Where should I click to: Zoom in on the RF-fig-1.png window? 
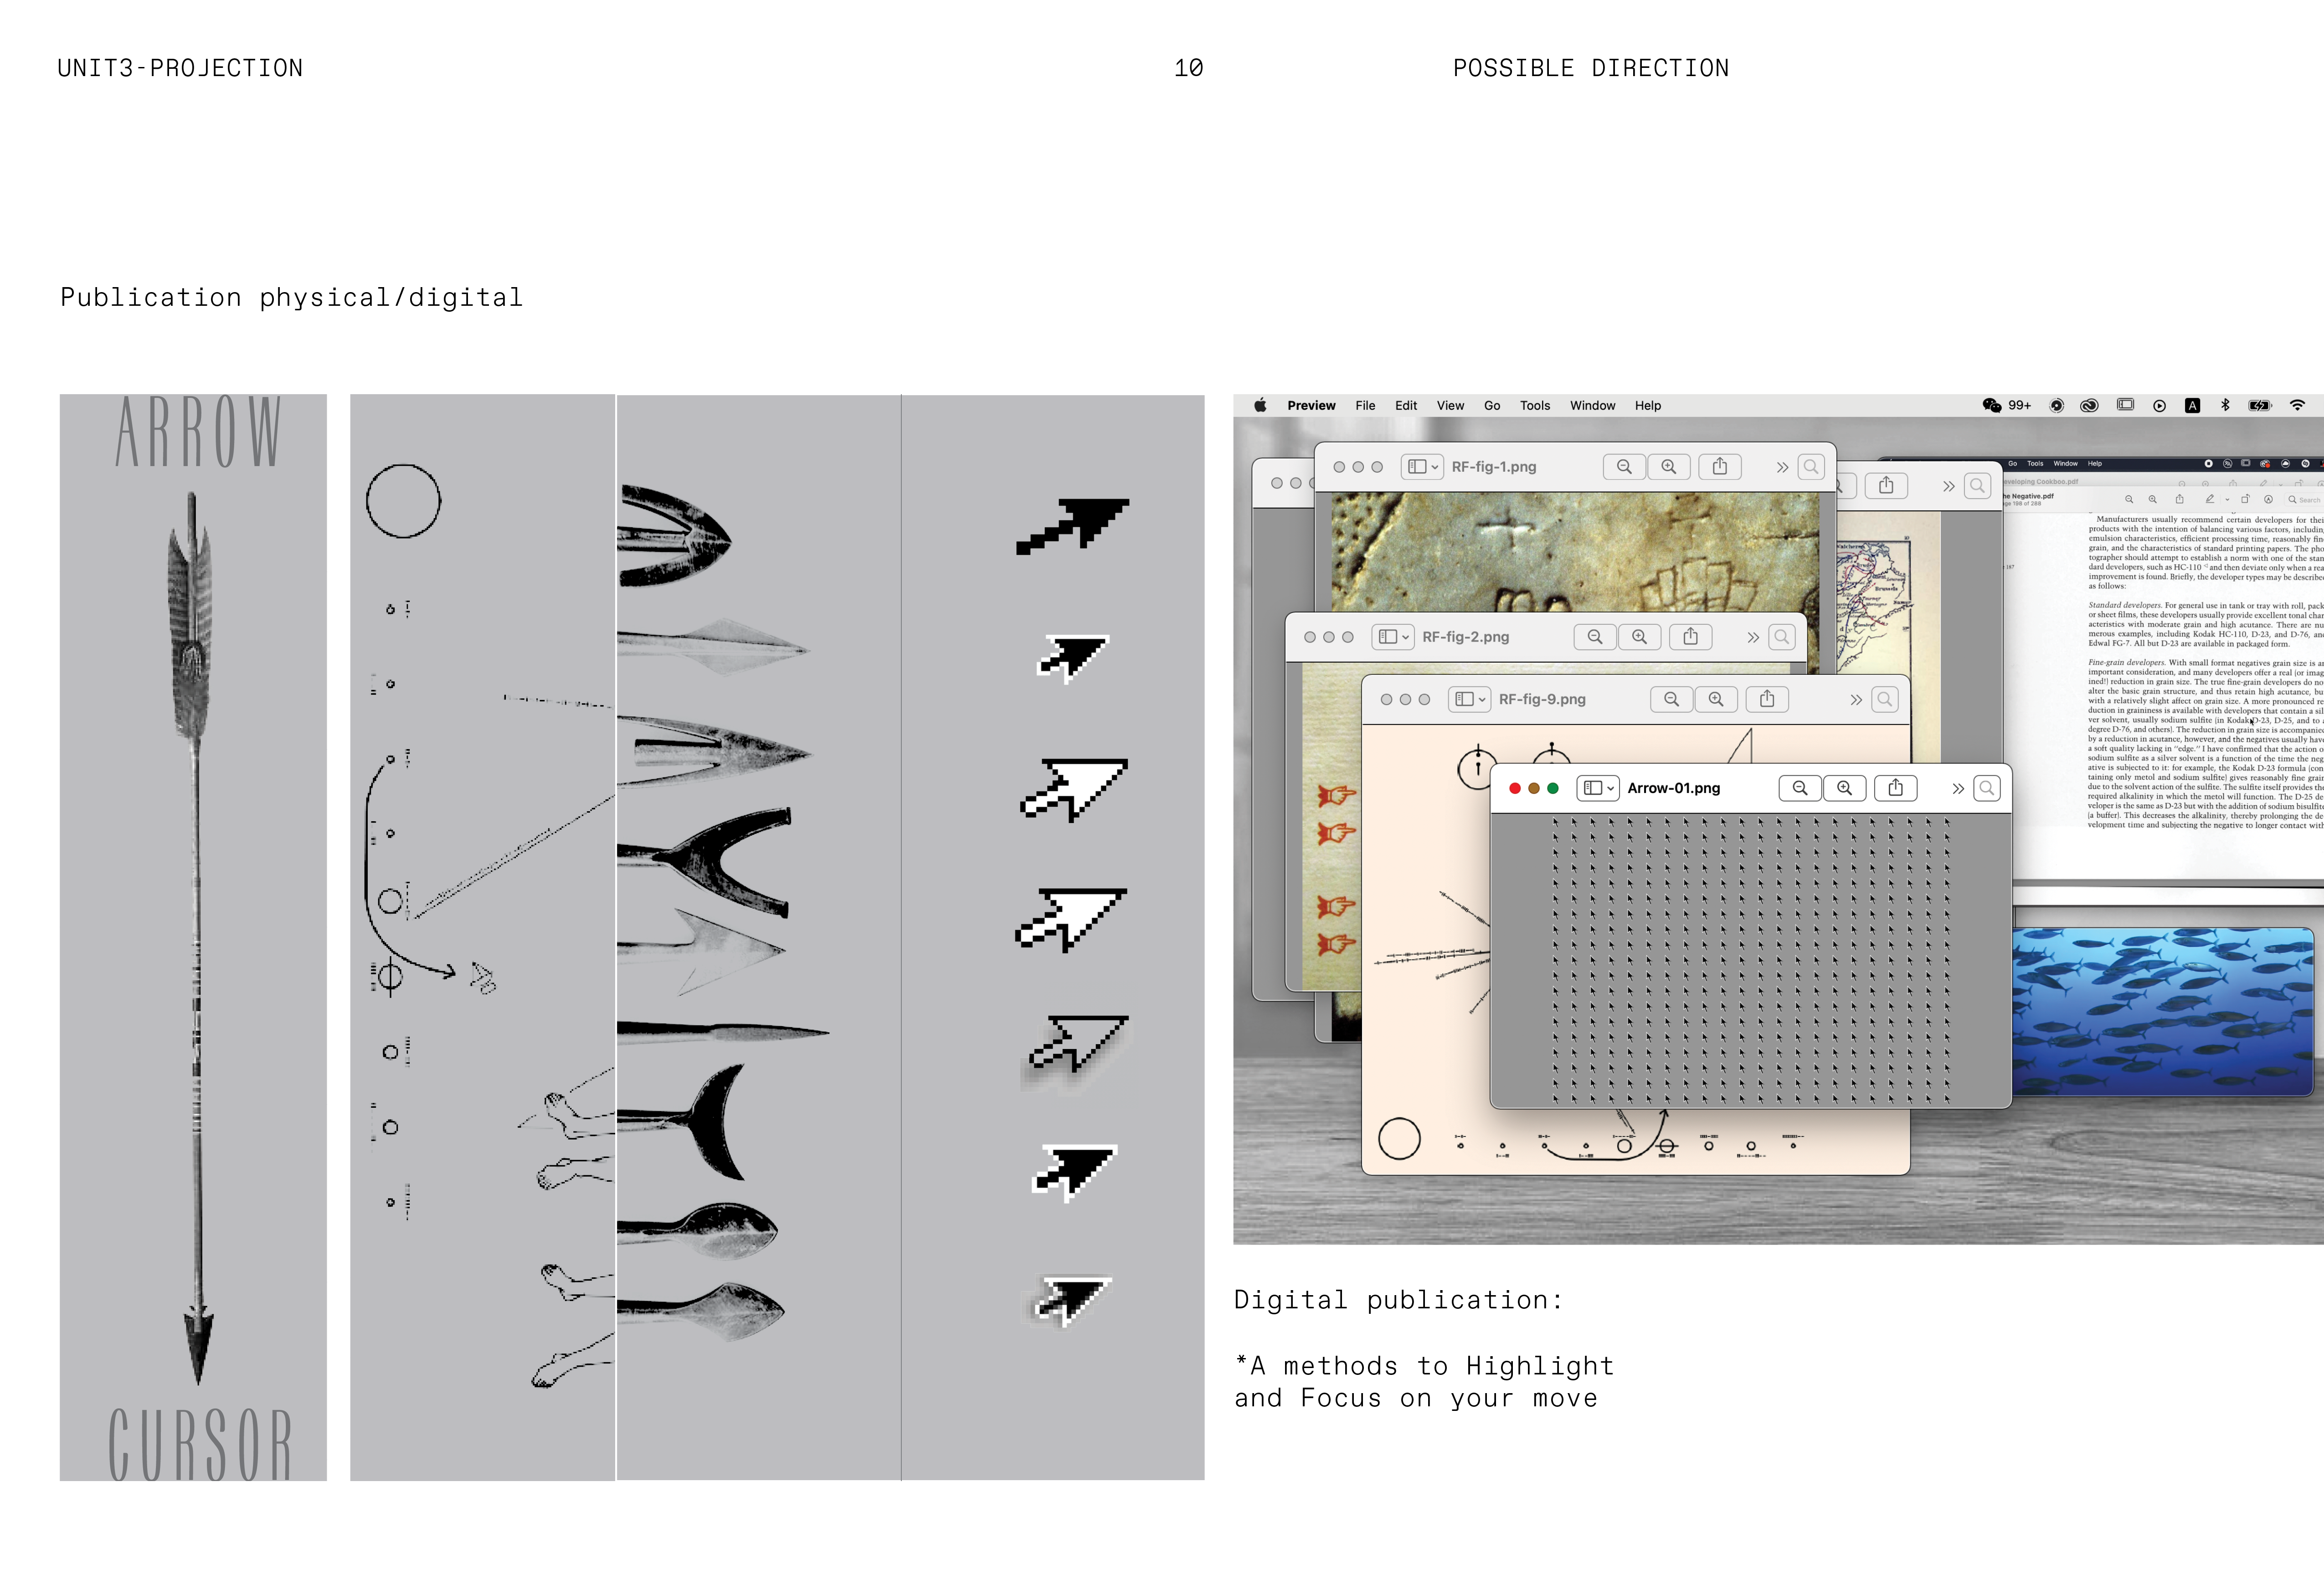click(x=1669, y=467)
